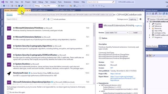
Task: Pin the NuGet document tab
Action: [x=27, y=10]
